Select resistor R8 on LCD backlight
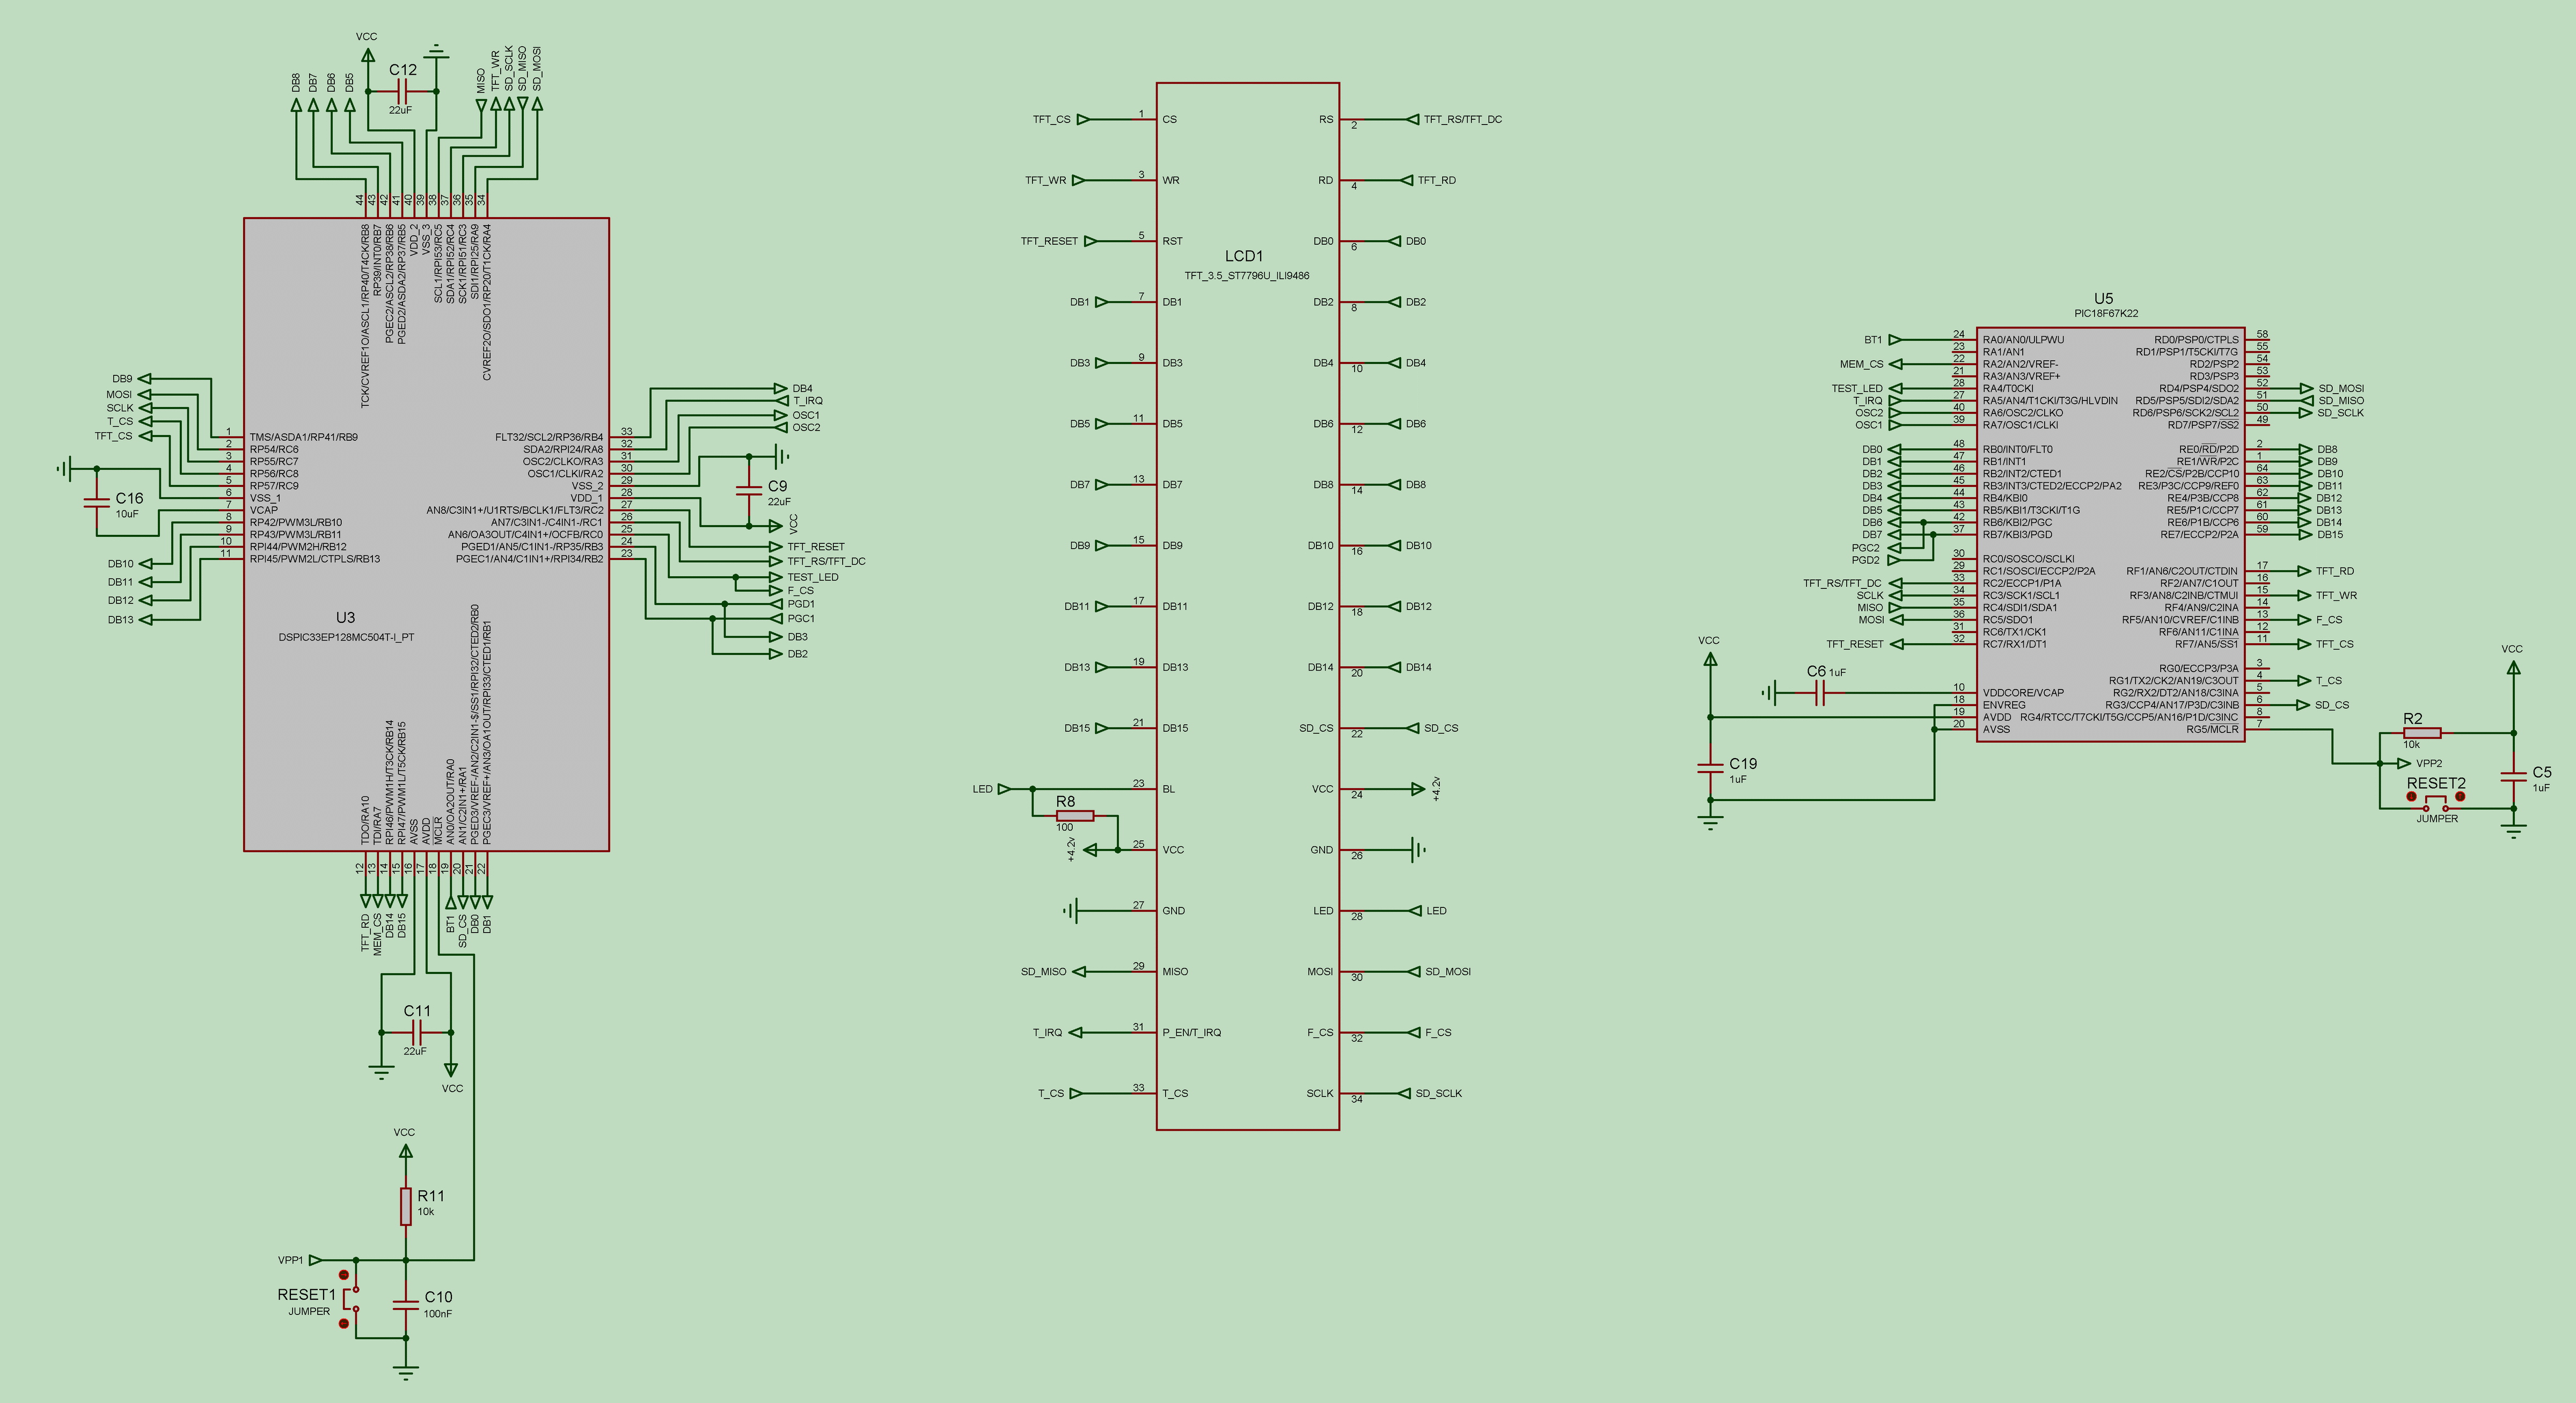The image size is (2576, 1403). [x=1074, y=816]
